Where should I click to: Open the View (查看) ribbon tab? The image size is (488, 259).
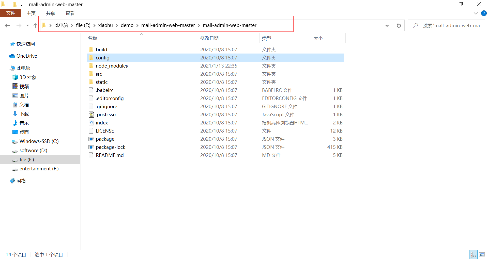(70, 13)
